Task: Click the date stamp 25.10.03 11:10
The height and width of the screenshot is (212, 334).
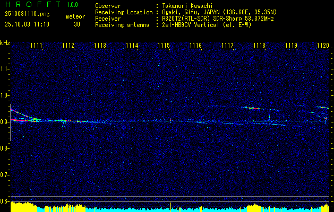Action: click(27, 24)
